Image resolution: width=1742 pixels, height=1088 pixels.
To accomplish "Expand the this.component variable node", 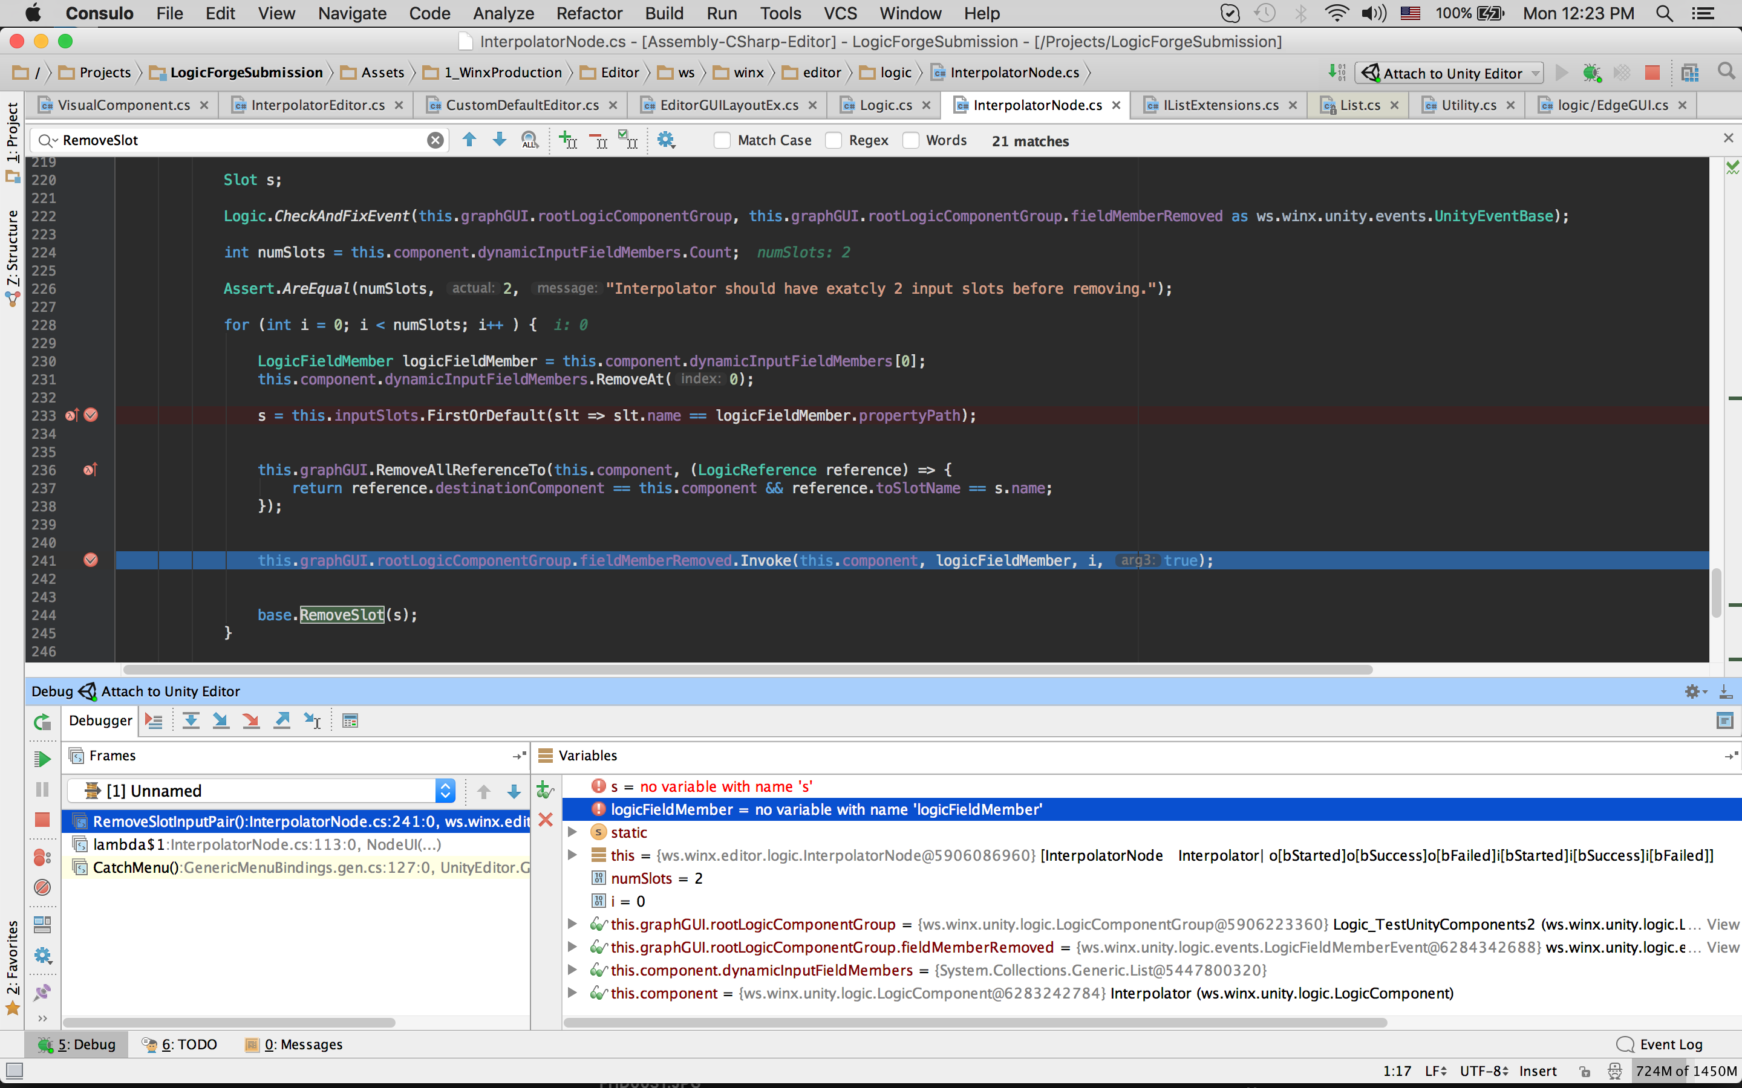I will 572,993.
